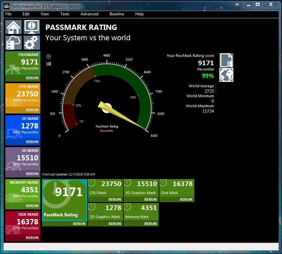Select the 3D MARK 15510 sidebar tile

(x=23, y=159)
